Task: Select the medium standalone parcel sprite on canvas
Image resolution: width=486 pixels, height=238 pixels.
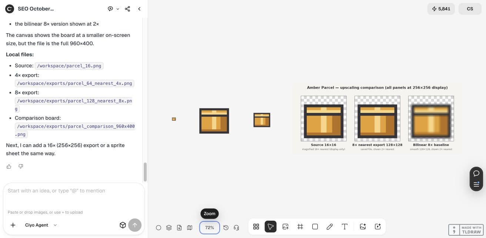Action: (x=262, y=120)
